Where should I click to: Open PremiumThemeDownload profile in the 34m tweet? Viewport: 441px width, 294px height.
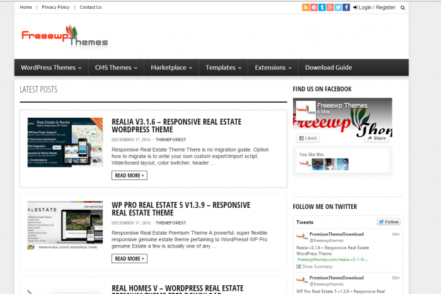(336, 234)
